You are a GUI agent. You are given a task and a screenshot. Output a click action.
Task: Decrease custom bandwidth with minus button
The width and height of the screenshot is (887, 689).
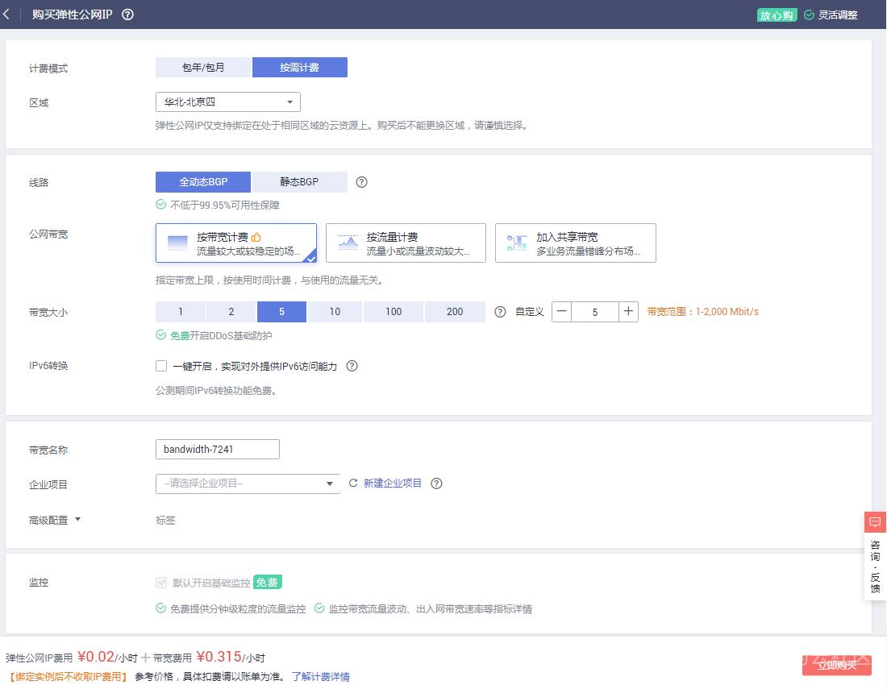tap(562, 311)
